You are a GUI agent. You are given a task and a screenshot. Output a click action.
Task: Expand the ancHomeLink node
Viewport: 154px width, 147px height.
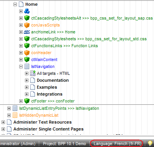[x=21, y=32]
